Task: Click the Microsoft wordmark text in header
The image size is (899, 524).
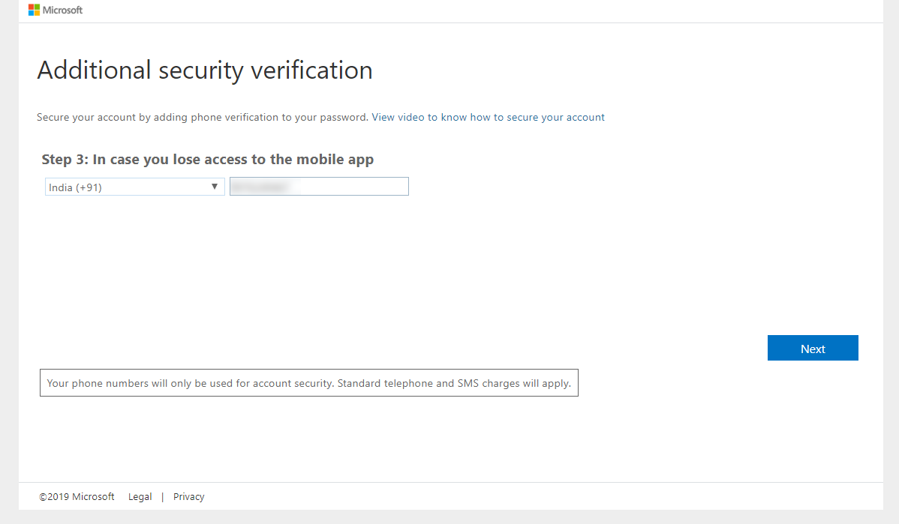Action: (x=63, y=10)
